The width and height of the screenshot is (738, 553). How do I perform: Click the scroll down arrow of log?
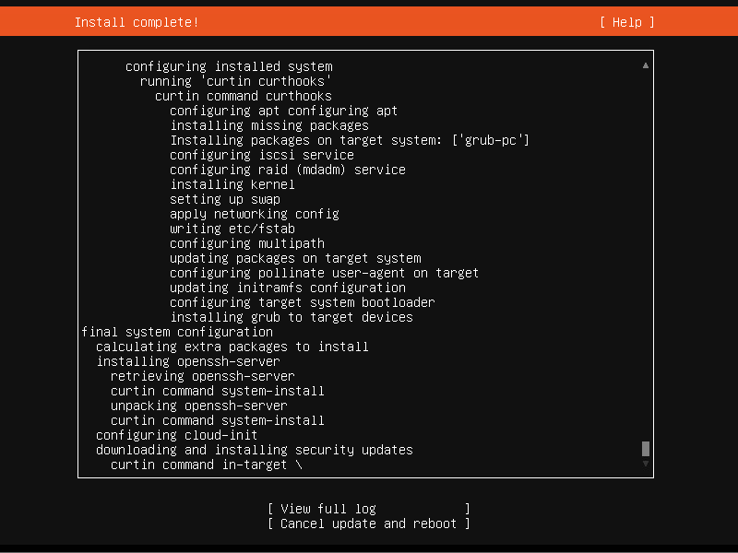pyautogui.click(x=646, y=464)
